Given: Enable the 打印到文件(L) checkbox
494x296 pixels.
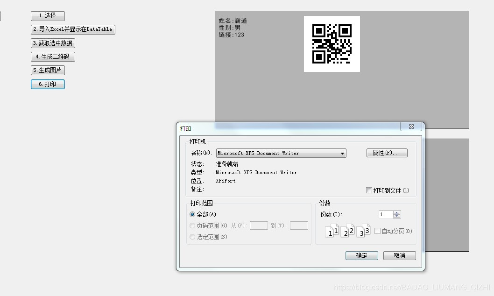Looking at the screenshot, I should tap(368, 189).
